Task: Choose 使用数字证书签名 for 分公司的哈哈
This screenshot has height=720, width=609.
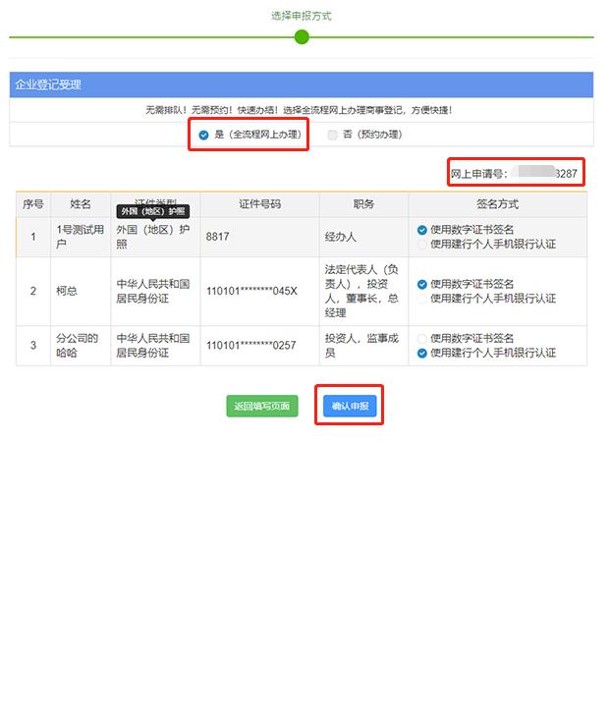Action: coord(422,339)
